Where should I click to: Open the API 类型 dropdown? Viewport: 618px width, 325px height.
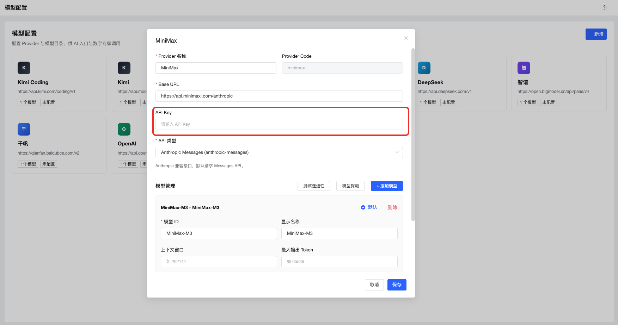[x=279, y=152]
